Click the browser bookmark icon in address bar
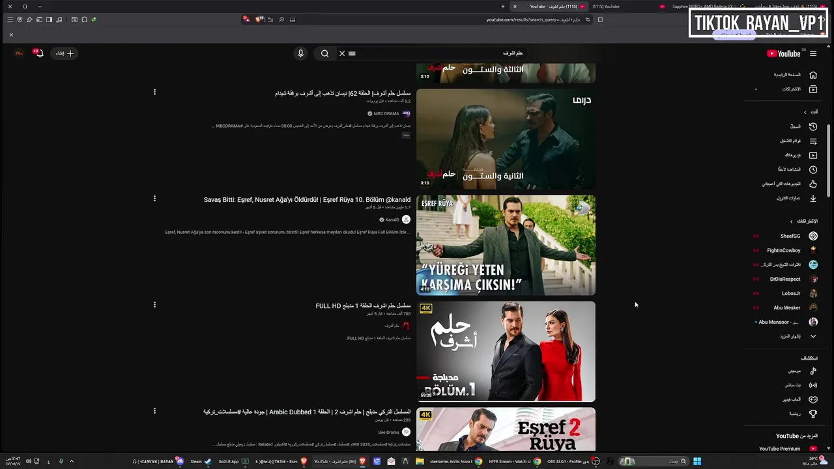 (600, 20)
